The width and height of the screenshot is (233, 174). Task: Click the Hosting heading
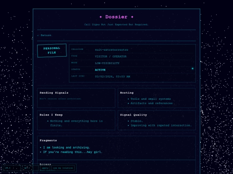tap(127, 93)
